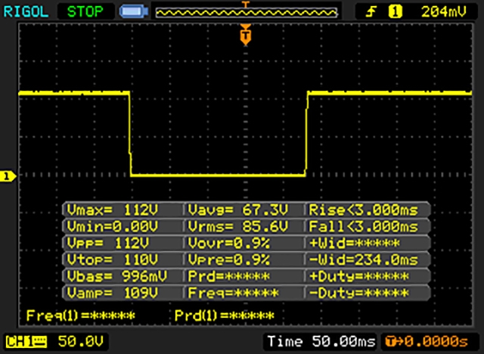Viewport: 484px width, 354px height.
Task: Click the 50.0V vertical scale value
Action: coord(81,341)
